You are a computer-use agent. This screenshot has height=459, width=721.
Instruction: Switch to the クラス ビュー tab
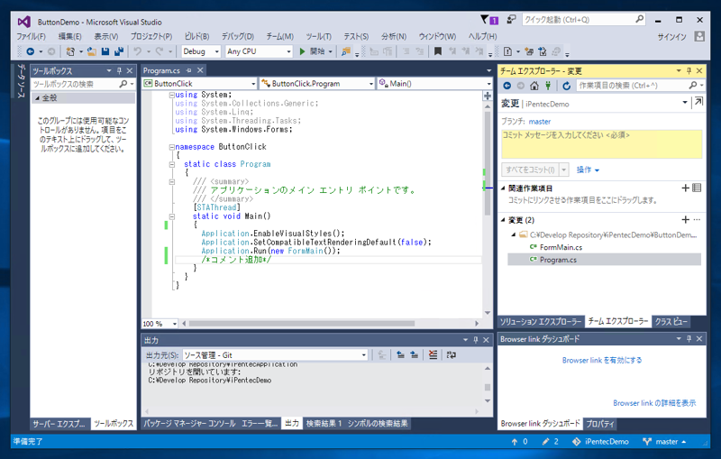671,322
